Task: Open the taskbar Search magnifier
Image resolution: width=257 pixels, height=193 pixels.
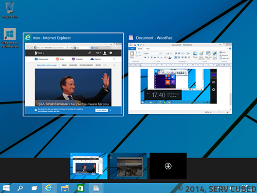Action: coord(20,188)
